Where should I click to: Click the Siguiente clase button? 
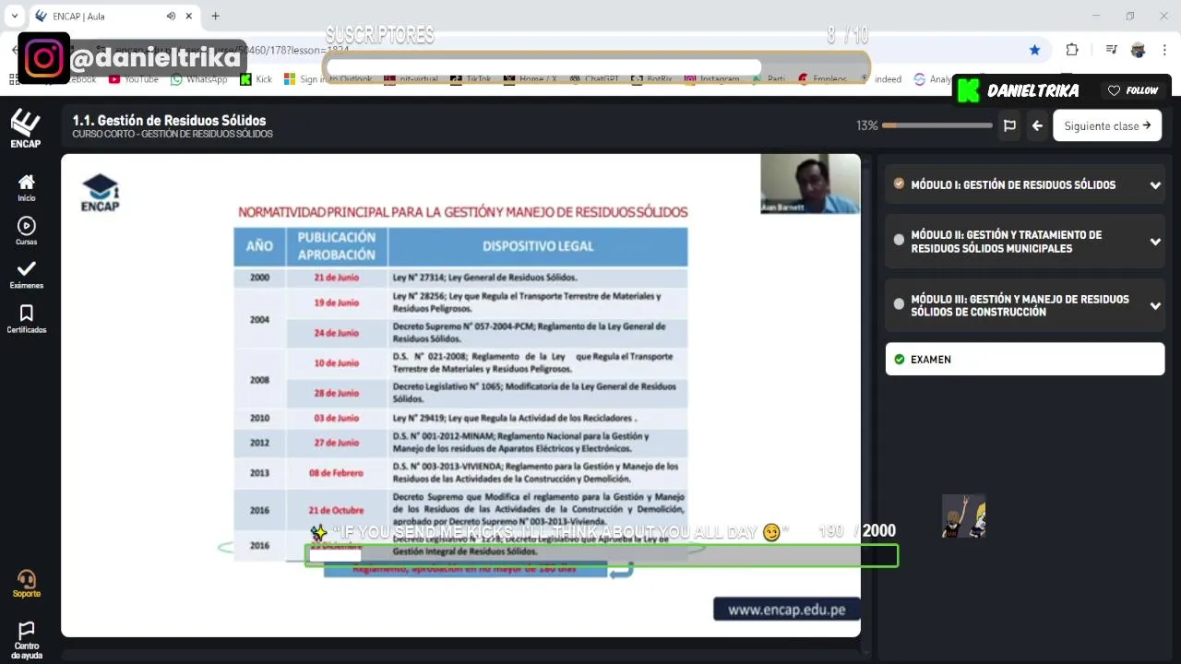[x=1107, y=125]
